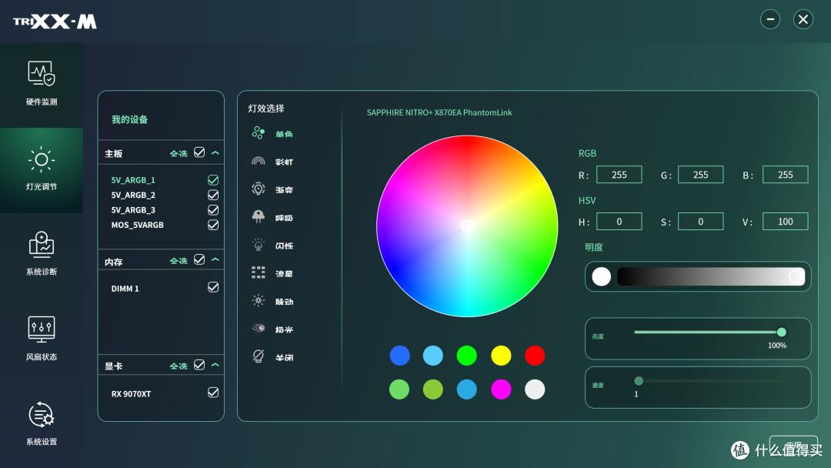831x468 pixels.
Task: Click the V value input field
Action: pos(786,222)
